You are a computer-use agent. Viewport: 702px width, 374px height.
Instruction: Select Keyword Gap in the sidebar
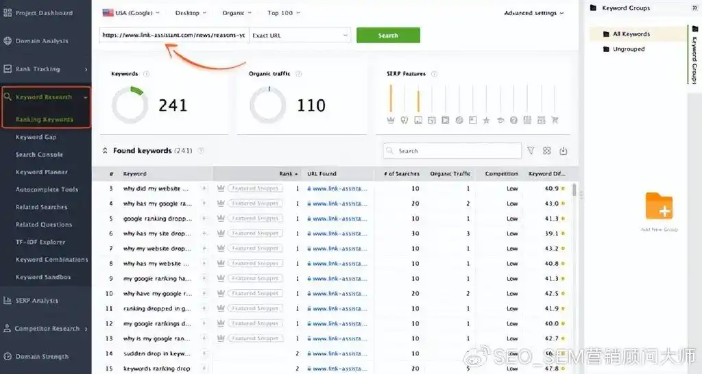[36, 137]
